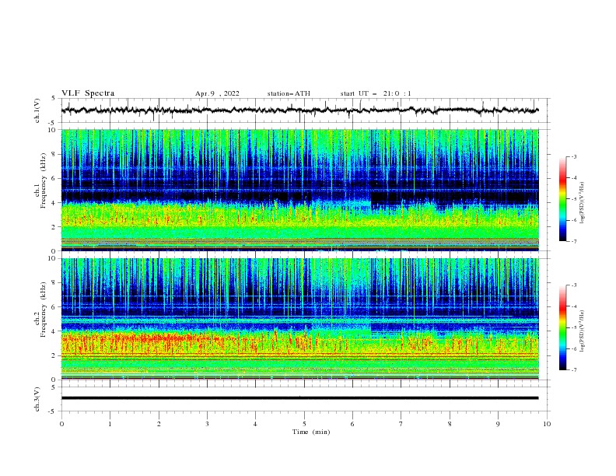Click the ch.3 flat black waveform line
The image size is (616, 476).
pyautogui.click(x=299, y=398)
